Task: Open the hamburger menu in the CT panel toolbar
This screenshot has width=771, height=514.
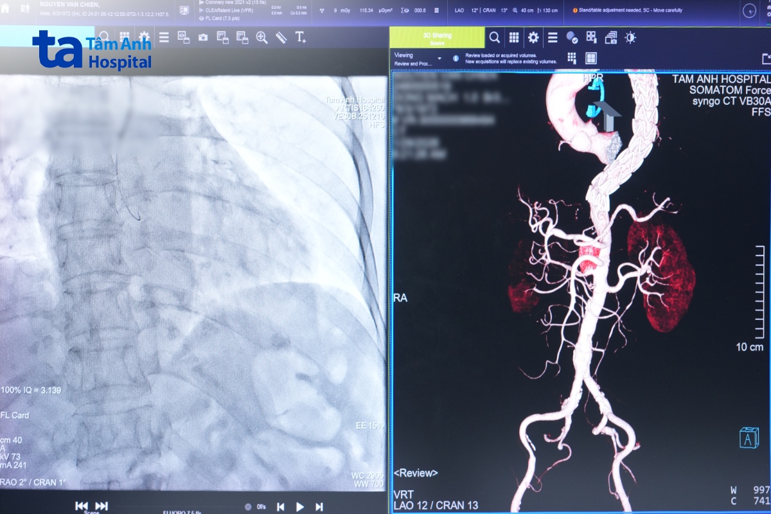Action: [553, 37]
